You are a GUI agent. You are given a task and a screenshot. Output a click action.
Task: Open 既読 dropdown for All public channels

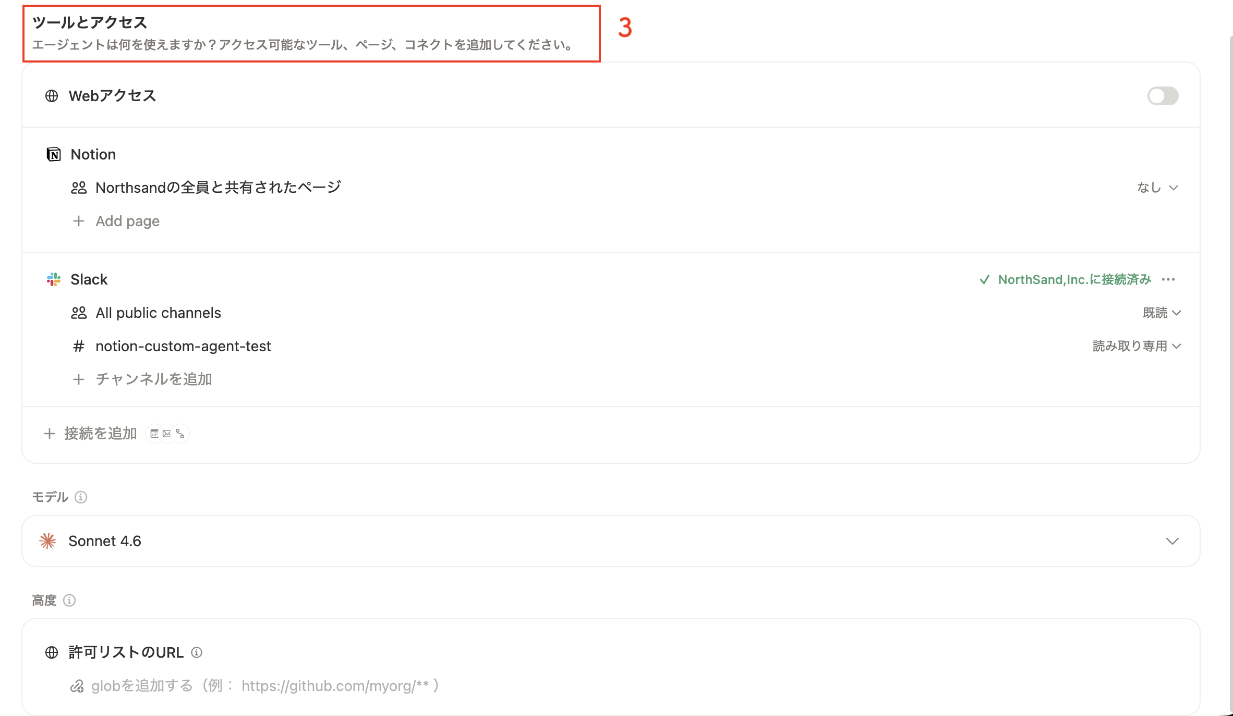click(1161, 313)
